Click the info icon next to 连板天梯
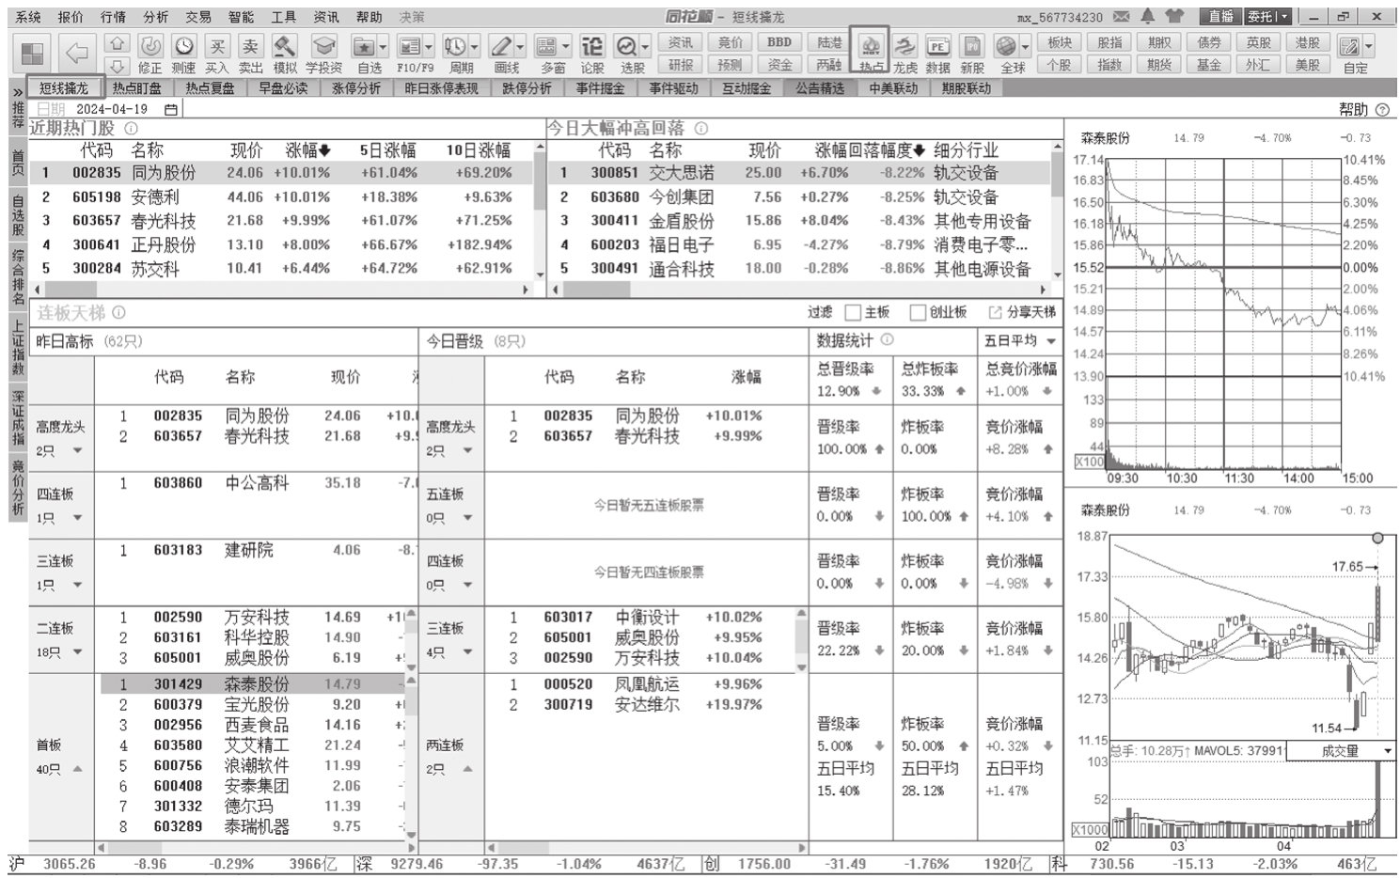This screenshot has width=1400, height=878. click(x=118, y=313)
